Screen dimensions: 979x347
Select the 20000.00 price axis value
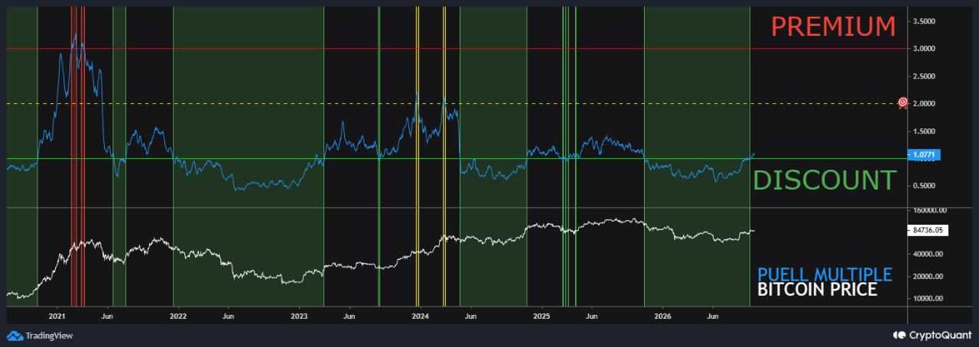[x=927, y=277]
